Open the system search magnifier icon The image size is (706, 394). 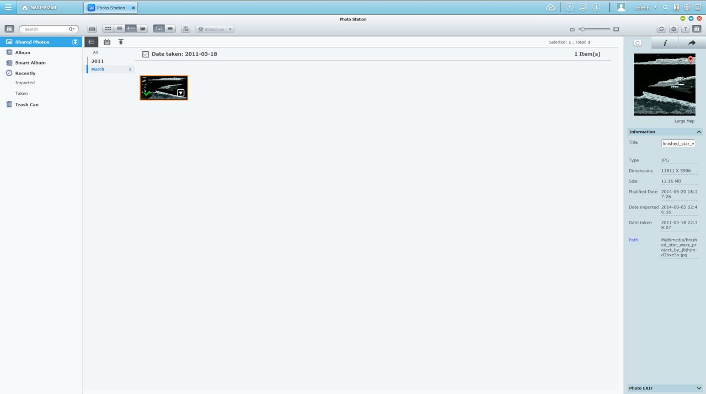666,8
